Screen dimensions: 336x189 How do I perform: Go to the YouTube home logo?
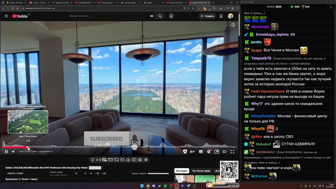click(20, 16)
